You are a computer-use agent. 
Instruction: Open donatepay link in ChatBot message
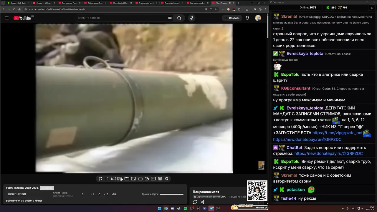[x=328, y=153]
